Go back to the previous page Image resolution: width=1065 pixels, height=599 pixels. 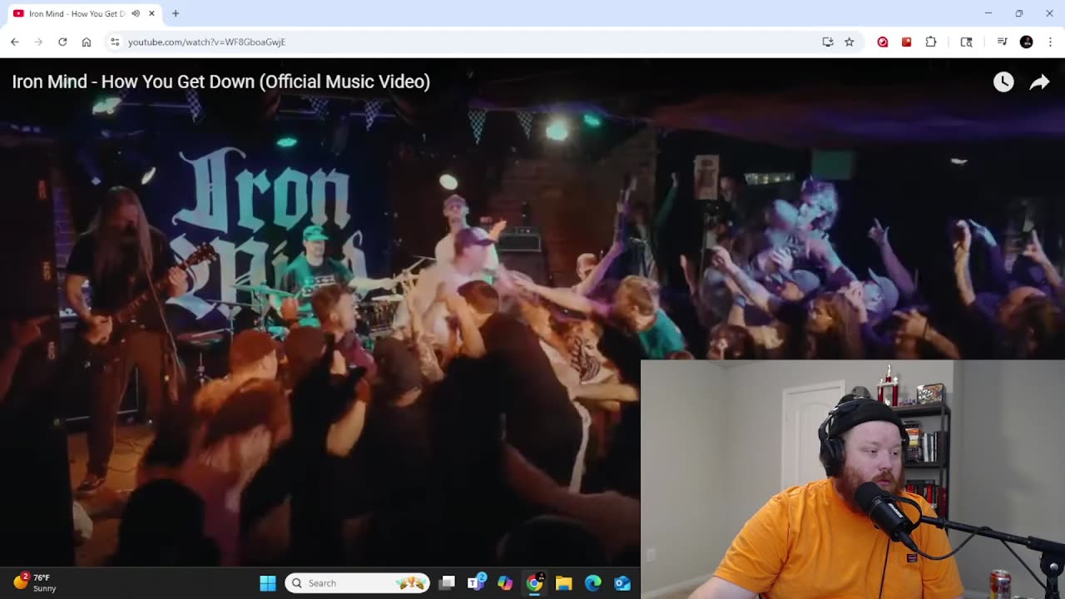(15, 42)
